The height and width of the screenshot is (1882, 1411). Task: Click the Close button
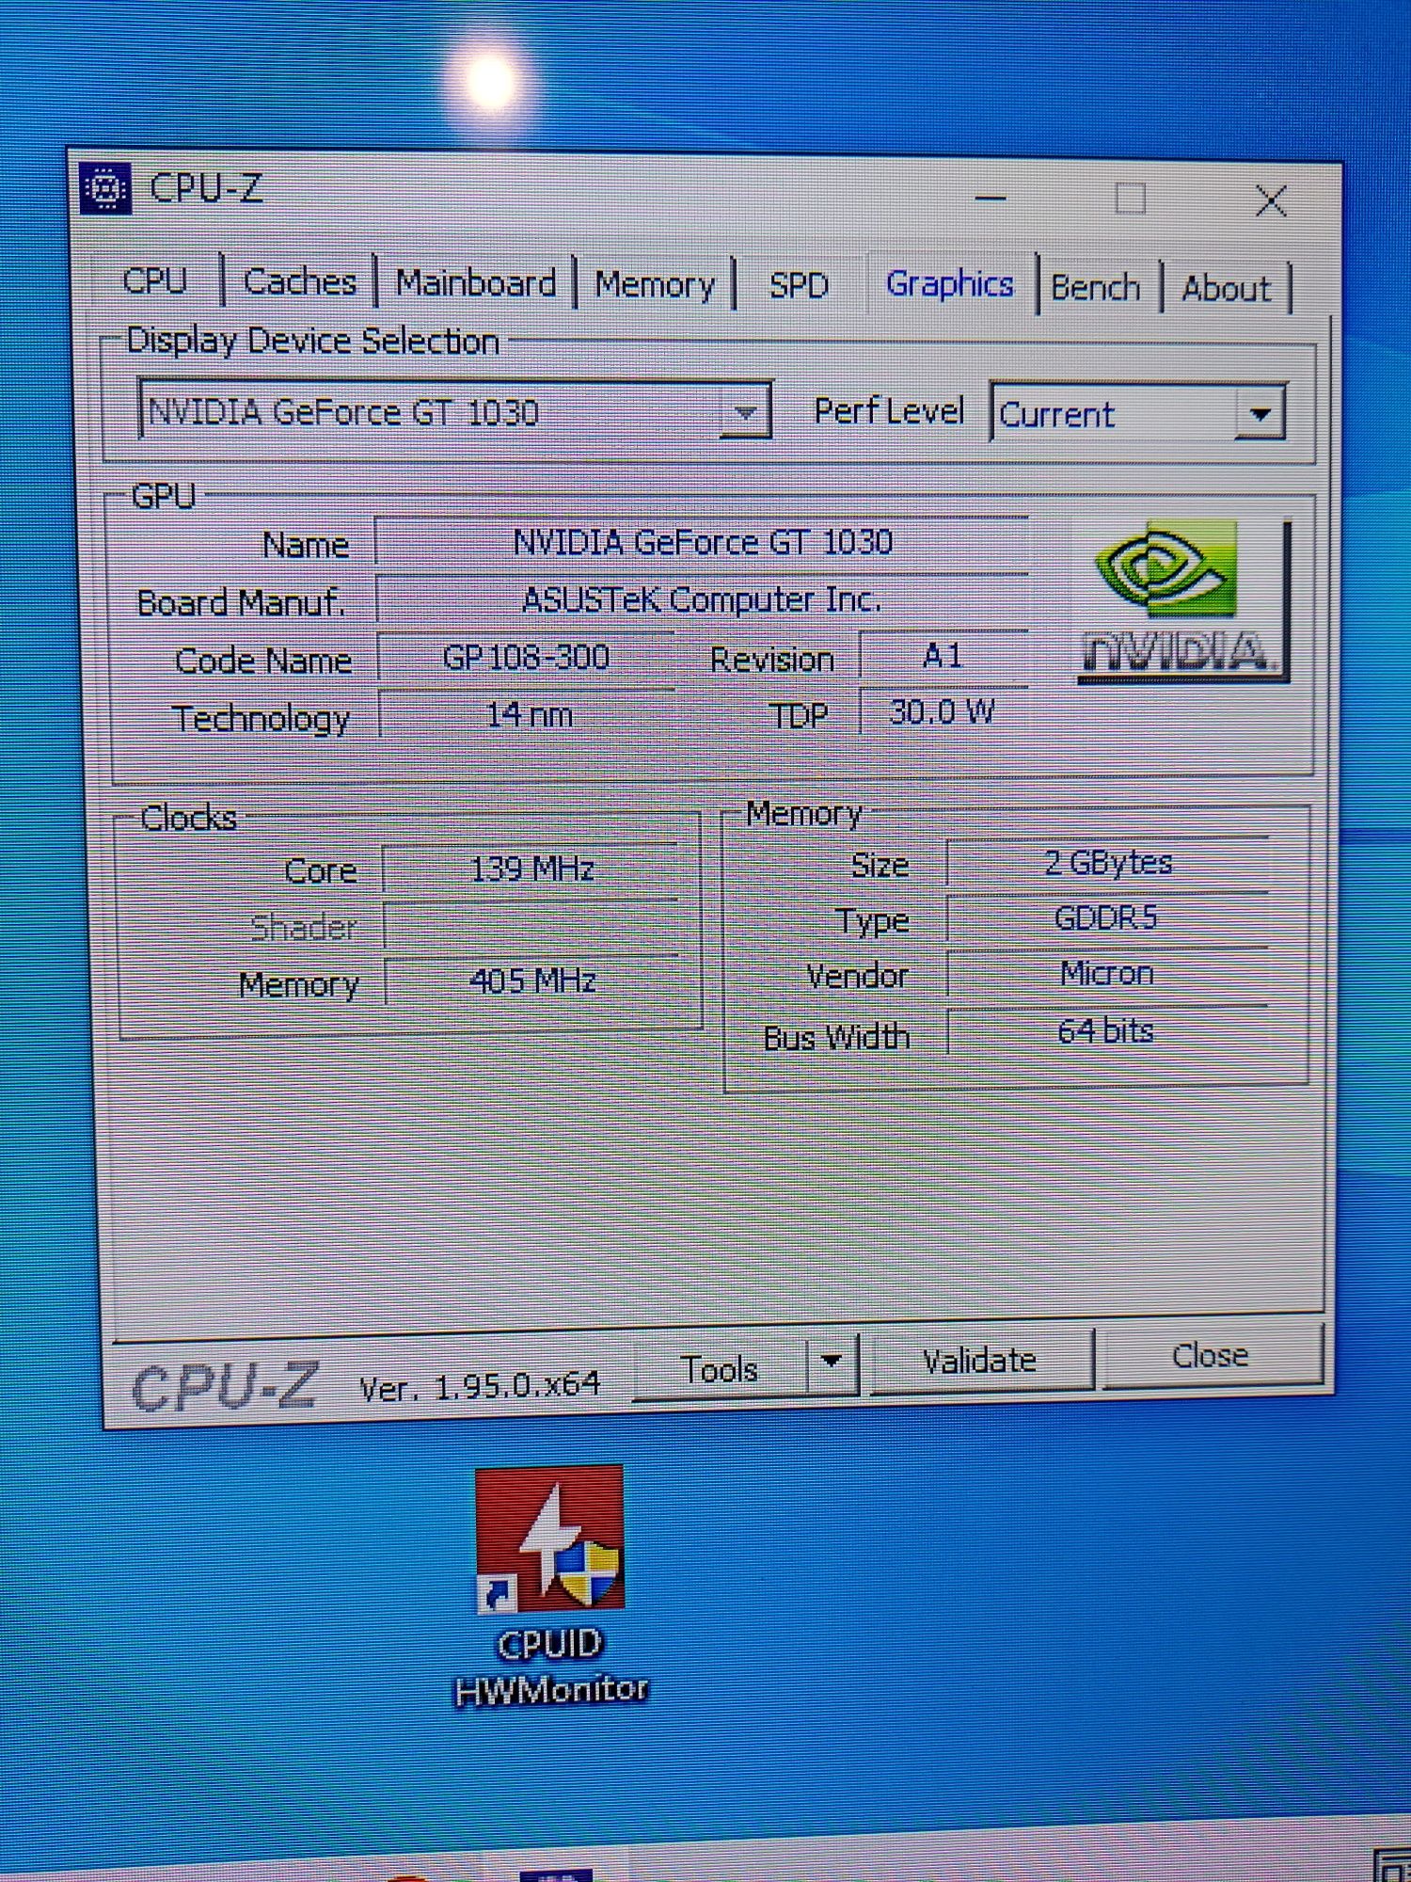click(1211, 1355)
